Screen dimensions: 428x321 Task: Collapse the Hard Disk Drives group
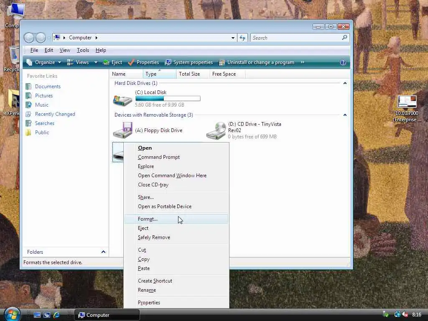[345, 83]
